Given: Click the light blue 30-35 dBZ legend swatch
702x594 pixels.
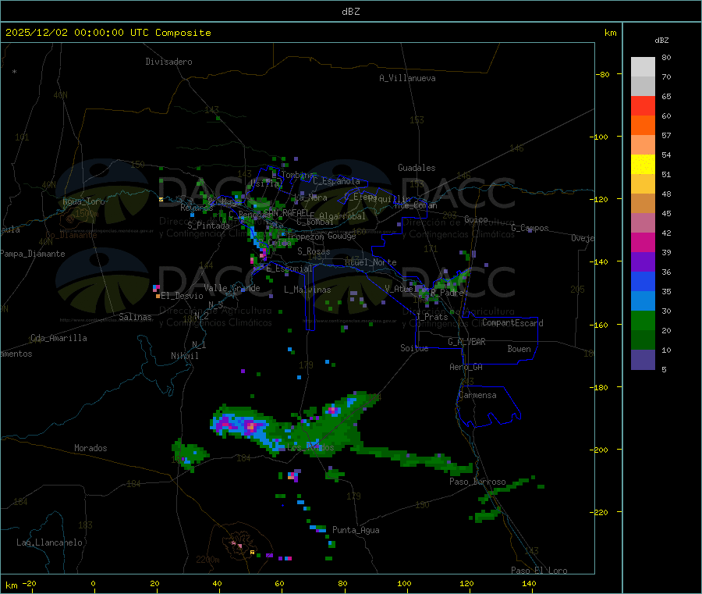Looking at the screenshot, I should [x=643, y=301].
